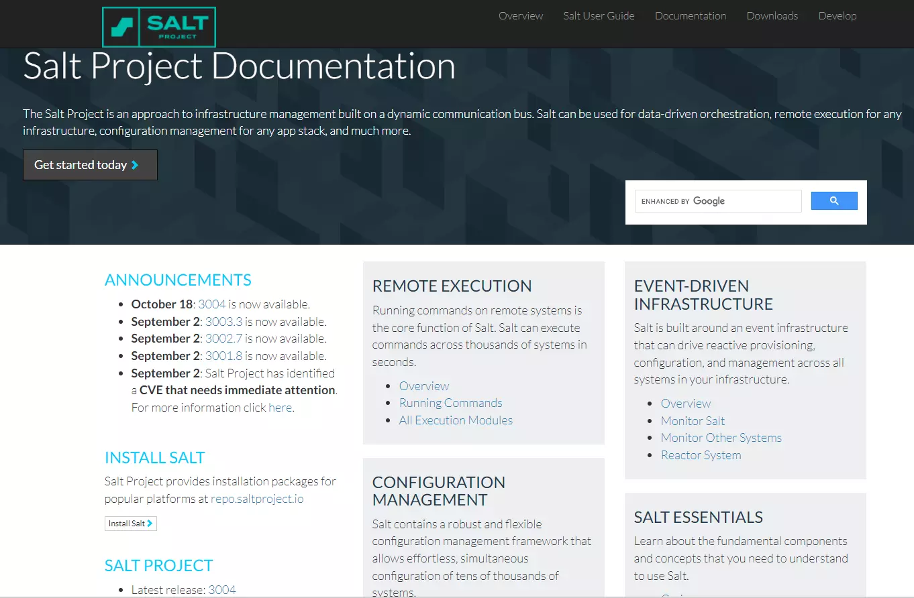Open the 3001.8 release link
Viewport: 914px width, 598px height.
coord(223,356)
